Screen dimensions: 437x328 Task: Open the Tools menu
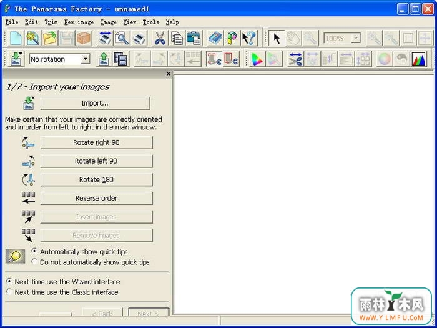151,22
